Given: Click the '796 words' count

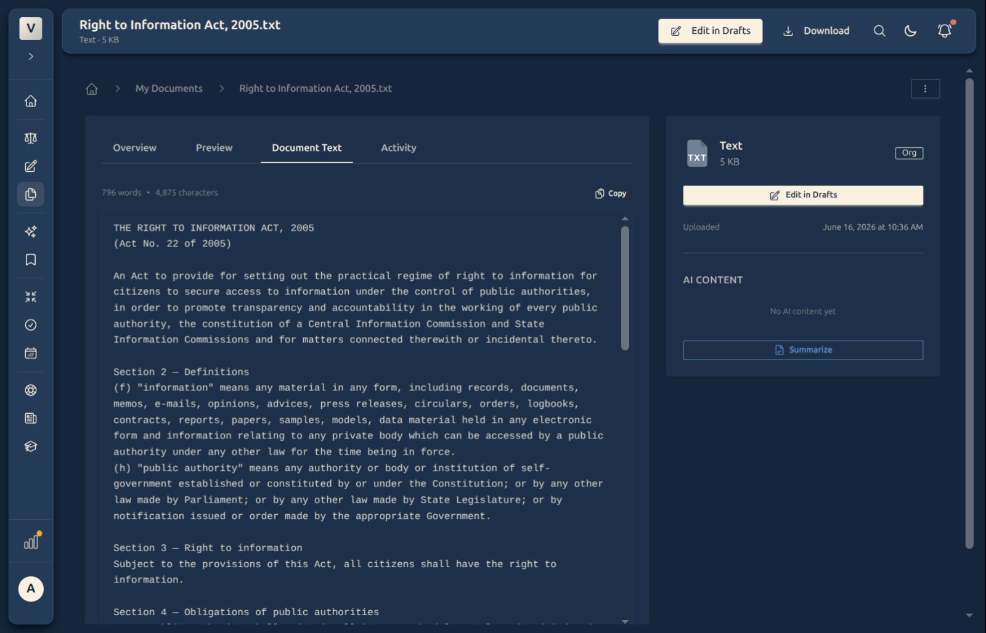Looking at the screenshot, I should click(x=121, y=193).
